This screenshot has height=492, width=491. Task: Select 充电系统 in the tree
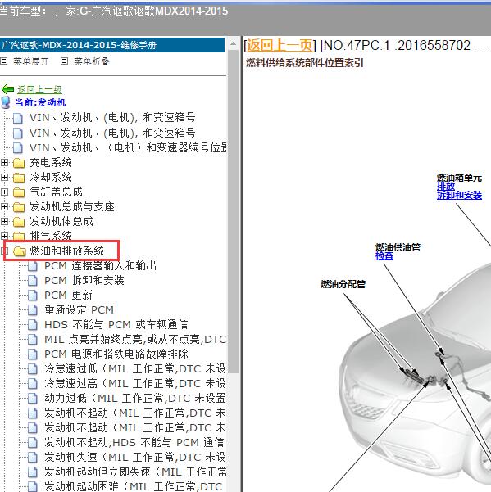pos(51,163)
